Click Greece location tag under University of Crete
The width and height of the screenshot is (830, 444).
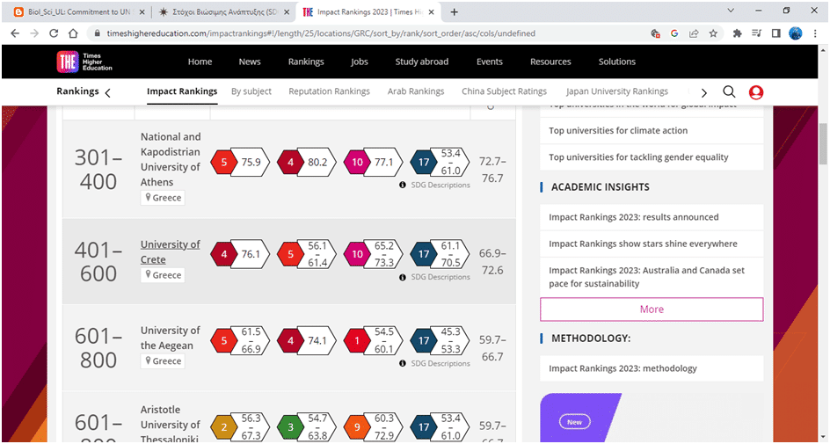tap(163, 275)
